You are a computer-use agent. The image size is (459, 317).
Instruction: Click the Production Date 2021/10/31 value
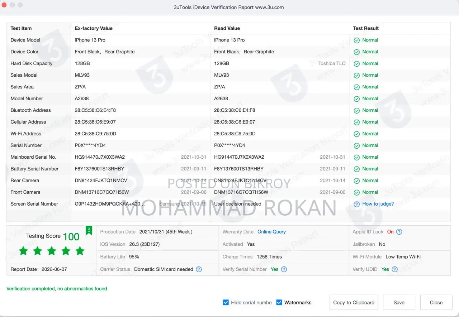point(166,232)
